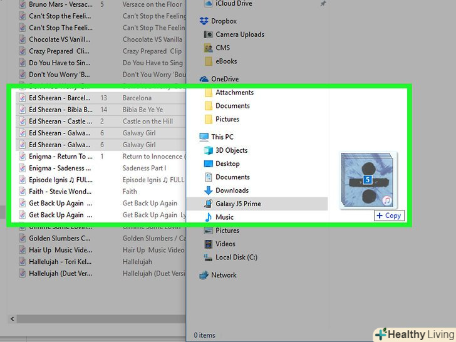
Task: Select Galaxy J5 Prime device label
Action: [238, 204]
